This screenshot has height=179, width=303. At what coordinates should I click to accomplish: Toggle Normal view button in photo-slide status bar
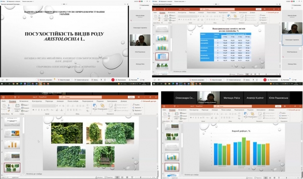(117, 177)
